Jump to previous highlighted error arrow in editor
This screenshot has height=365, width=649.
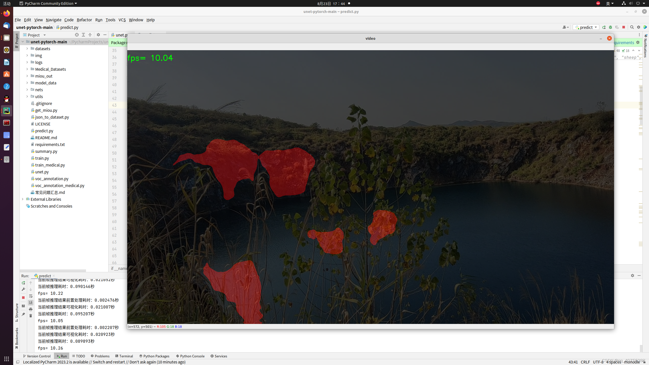(633, 51)
